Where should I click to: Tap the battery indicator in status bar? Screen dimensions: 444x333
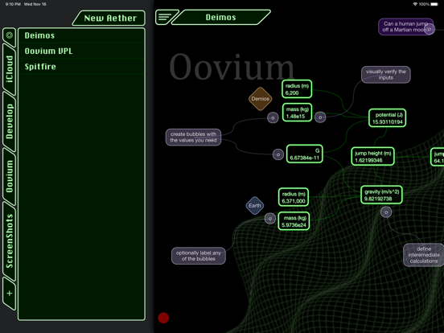[x=434, y=4]
